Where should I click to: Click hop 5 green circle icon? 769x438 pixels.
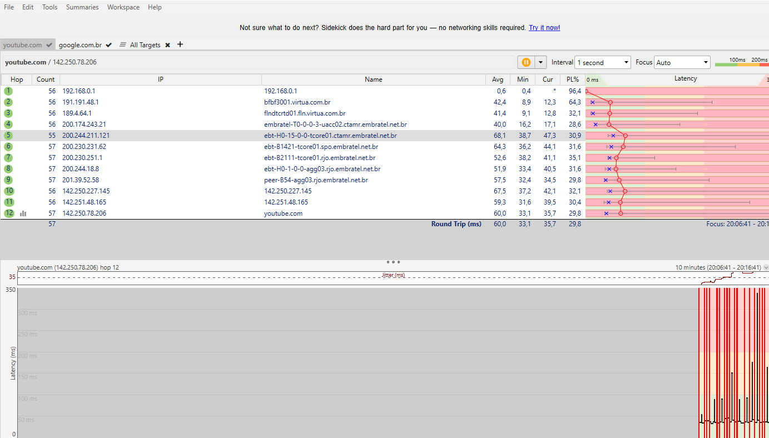[x=8, y=135]
